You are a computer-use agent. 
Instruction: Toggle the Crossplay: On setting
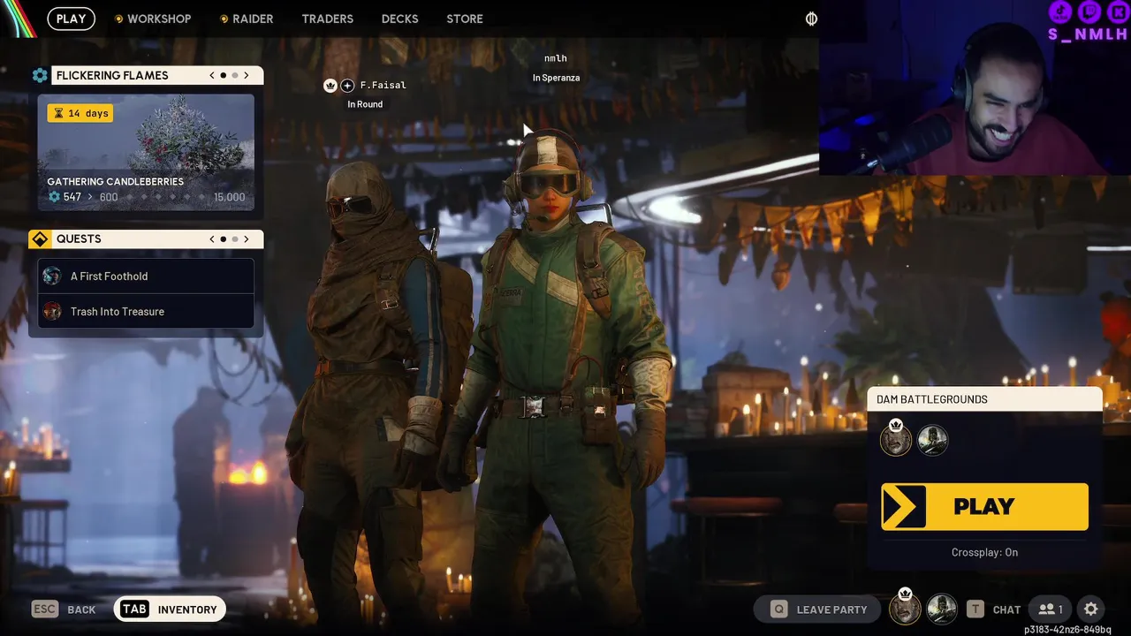[984, 552]
